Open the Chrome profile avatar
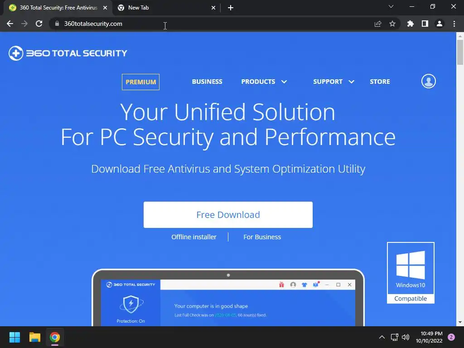Image resolution: width=464 pixels, height=348 pixels. [x=440, y=24]
